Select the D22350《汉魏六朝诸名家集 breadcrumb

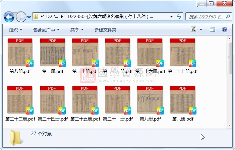[110, 16]
